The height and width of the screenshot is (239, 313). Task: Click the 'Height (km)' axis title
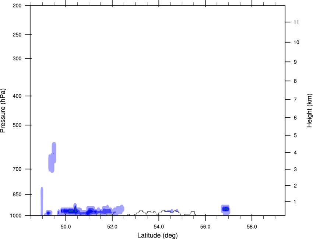pyautogui.click(x=309, y=111)
